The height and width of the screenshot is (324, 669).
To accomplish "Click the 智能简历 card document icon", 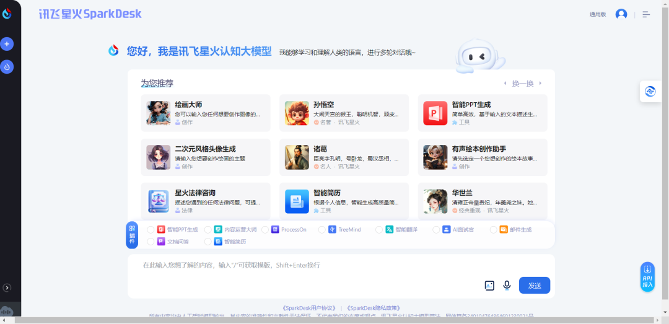I will (297, 201).
